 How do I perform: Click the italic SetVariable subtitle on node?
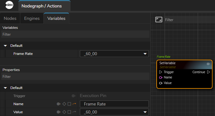point(168,67)
